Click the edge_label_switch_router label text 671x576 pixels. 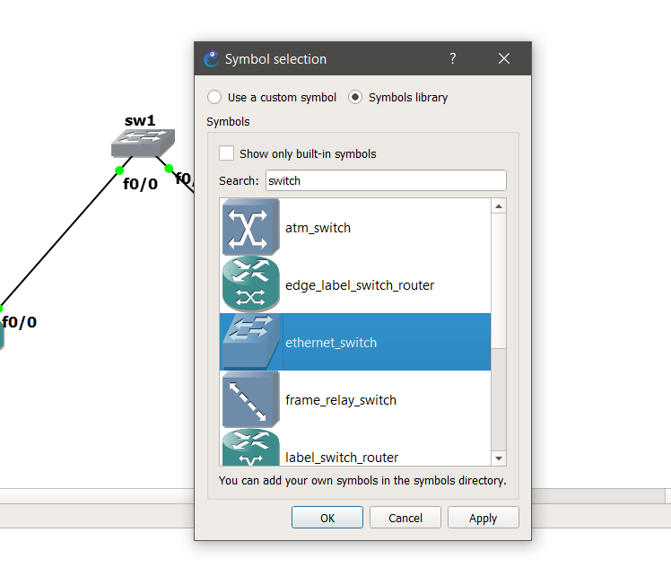(360, 285)
